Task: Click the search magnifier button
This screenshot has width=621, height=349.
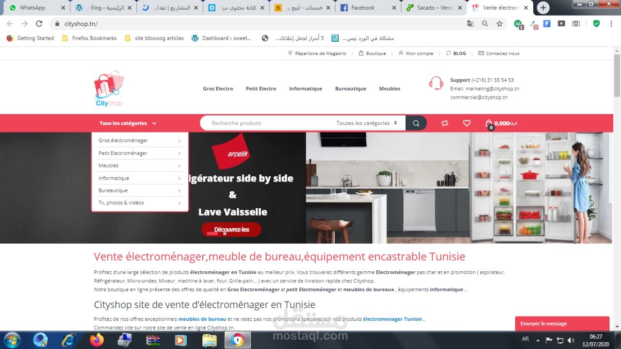Action: tap(416, 123)
